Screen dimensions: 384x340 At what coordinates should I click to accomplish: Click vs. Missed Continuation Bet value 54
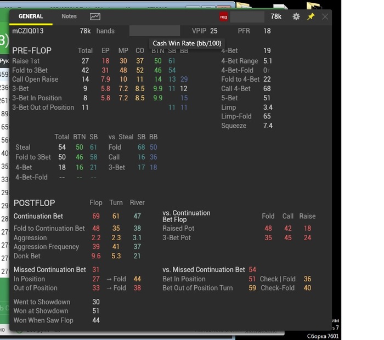pos(252,270)
